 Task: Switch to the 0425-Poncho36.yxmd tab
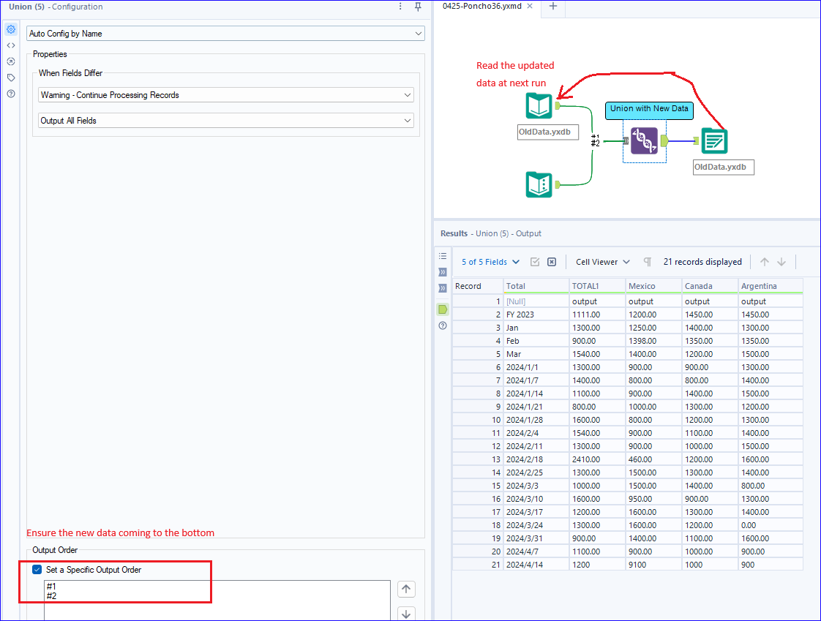[482, 6]
